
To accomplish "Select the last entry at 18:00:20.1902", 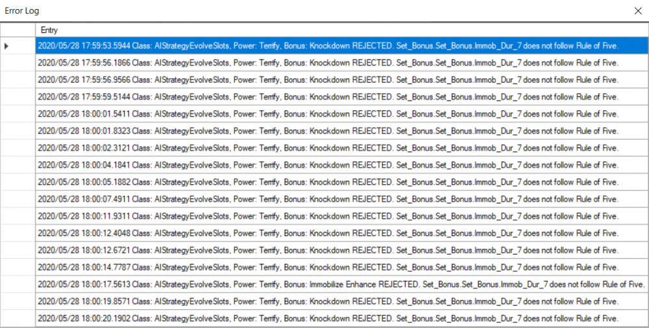I will (328, 318).
